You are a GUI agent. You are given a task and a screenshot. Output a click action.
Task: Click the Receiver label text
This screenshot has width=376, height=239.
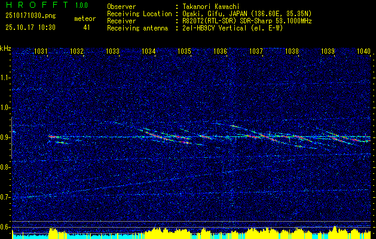point(121,21)
